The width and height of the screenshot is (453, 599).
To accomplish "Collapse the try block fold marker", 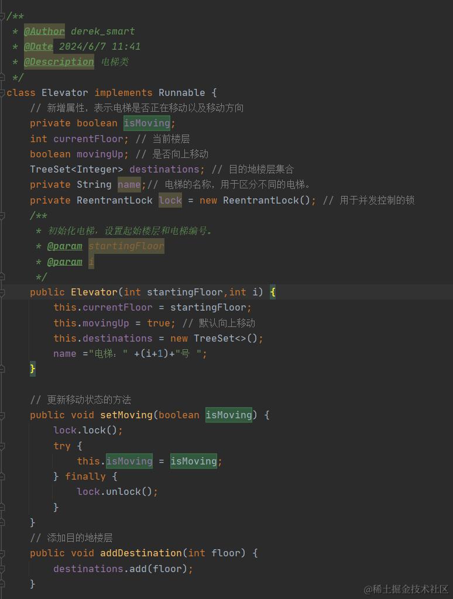I will click(2, 446).
